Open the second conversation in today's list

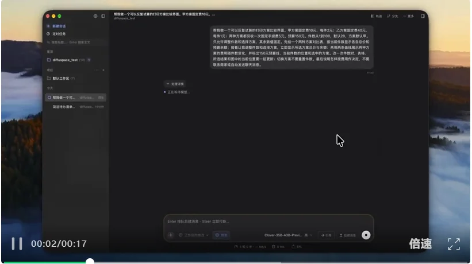click(75, 107)
